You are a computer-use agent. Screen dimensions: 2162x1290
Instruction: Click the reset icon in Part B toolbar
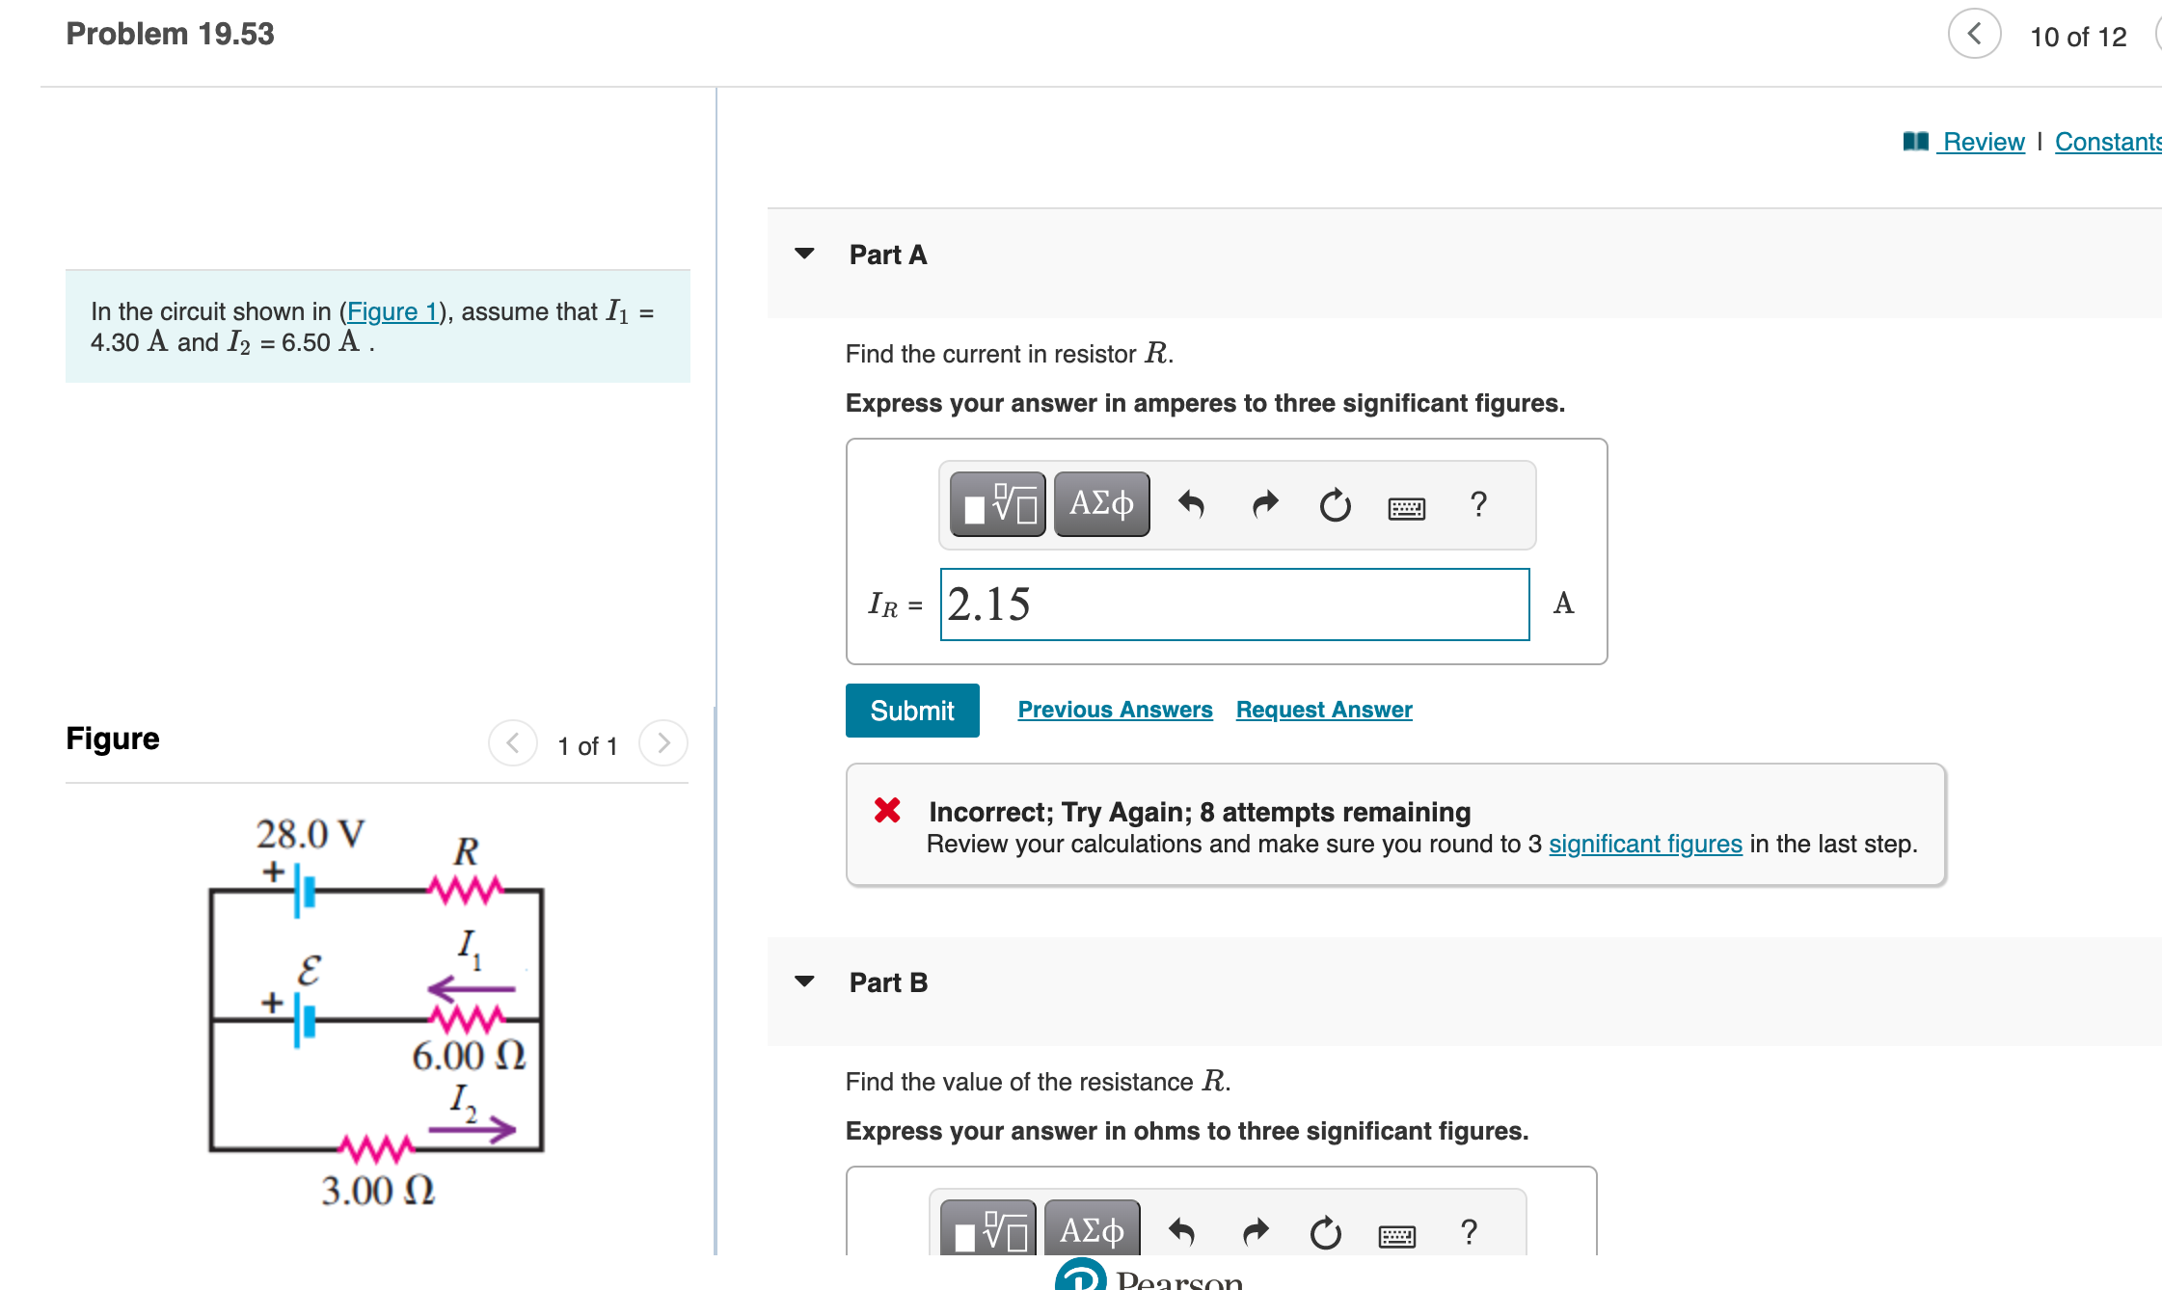[x=1325, y=1232]
